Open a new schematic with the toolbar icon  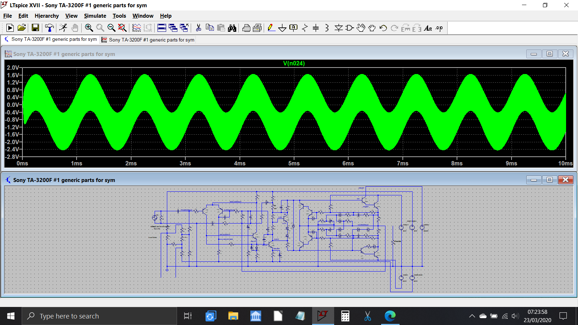tap(10, 28)
